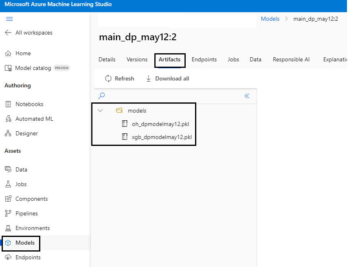Select the Artifacts tab
Screen dimensions: 349x267
coord(169,59)
